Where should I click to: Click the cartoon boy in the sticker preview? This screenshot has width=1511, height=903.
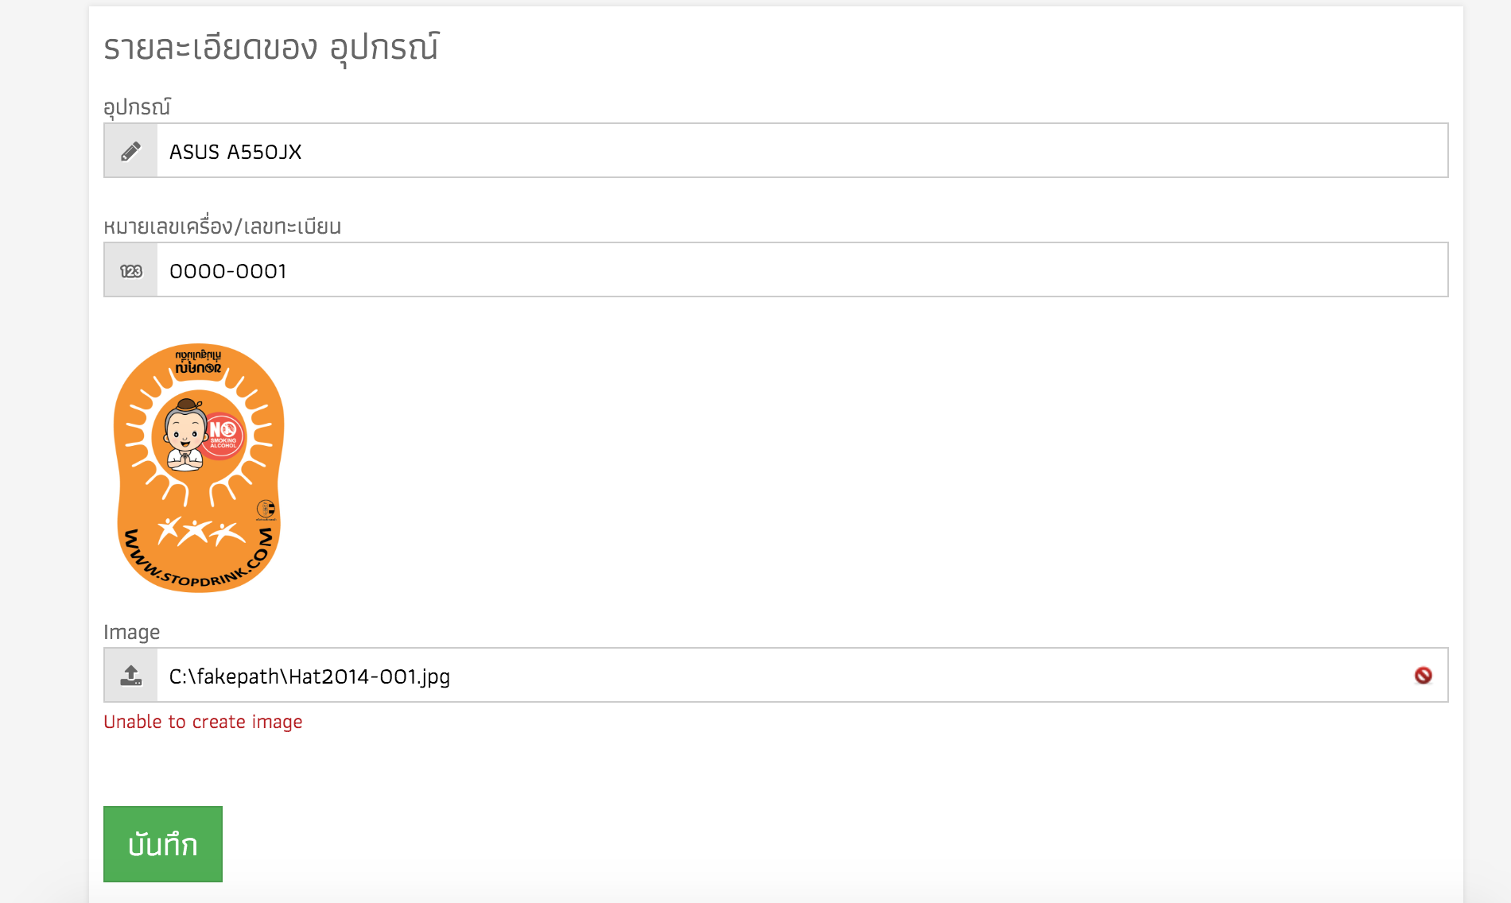click(185, 436)
